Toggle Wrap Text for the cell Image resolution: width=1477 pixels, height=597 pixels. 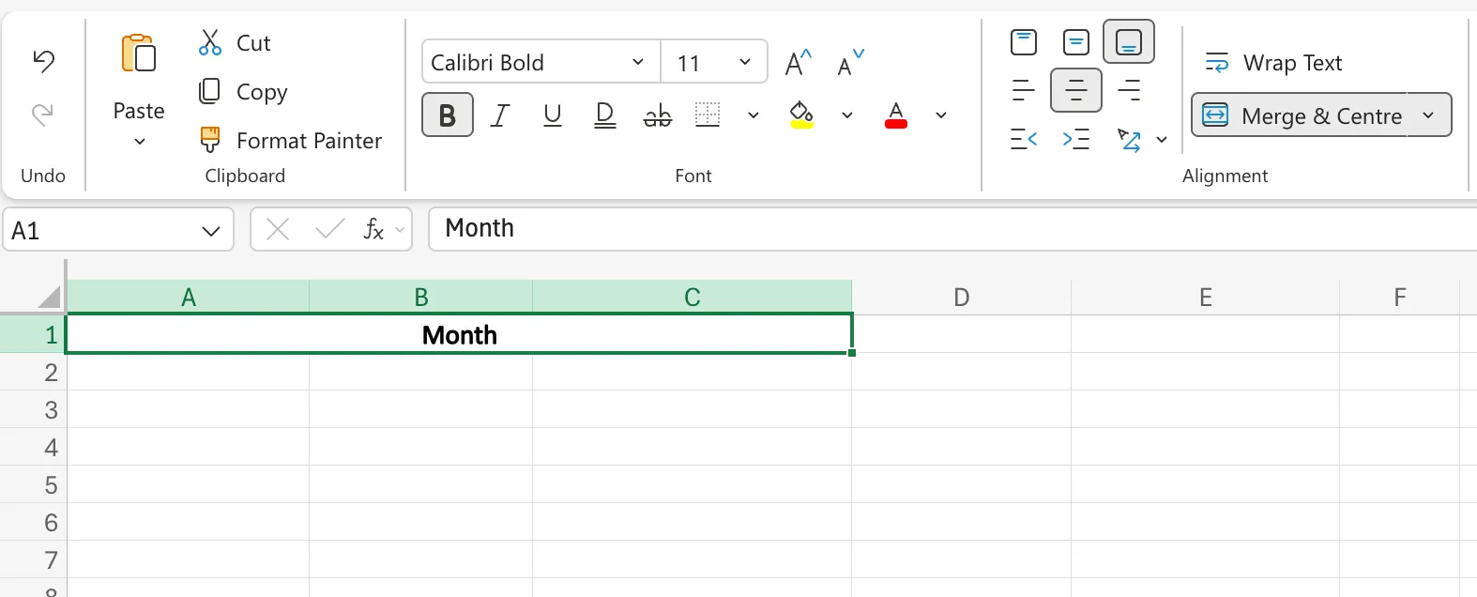(1273, 63)
